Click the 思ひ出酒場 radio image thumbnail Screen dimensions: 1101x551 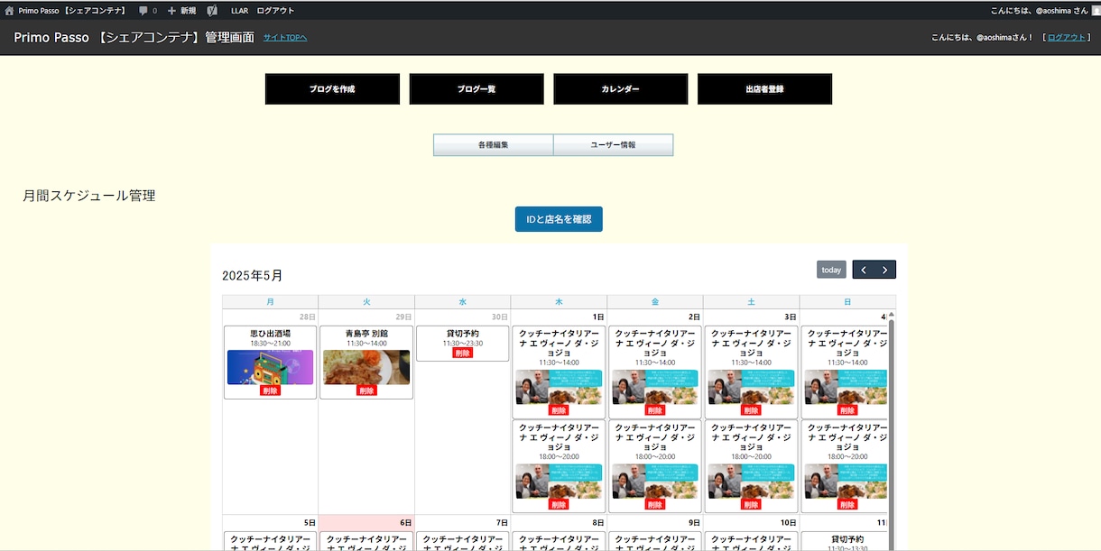270,367
